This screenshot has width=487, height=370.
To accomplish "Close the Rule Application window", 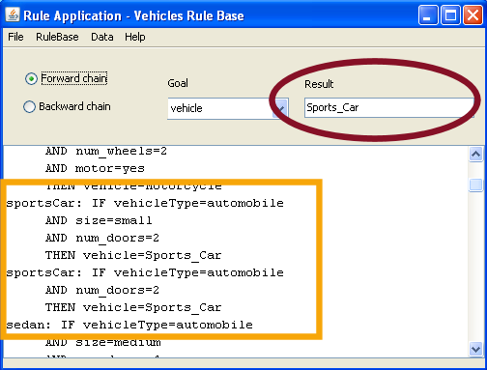I will coord(473,15).
